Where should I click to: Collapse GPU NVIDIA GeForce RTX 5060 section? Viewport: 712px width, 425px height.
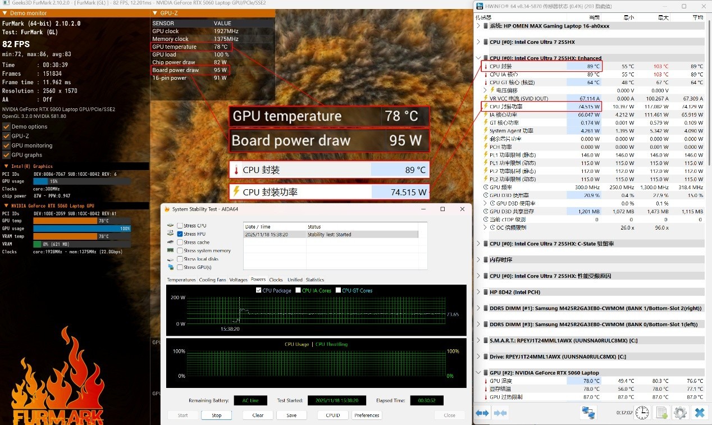478,372
